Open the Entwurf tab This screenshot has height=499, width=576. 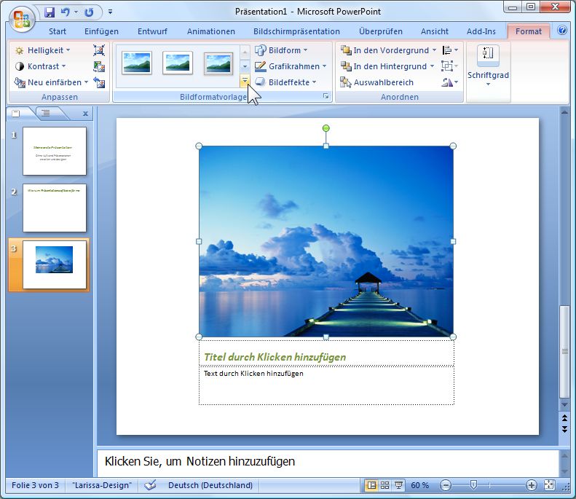152,31
